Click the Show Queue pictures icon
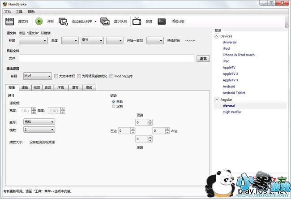Viewport: 291px width, 199px height. pos(105,22)
